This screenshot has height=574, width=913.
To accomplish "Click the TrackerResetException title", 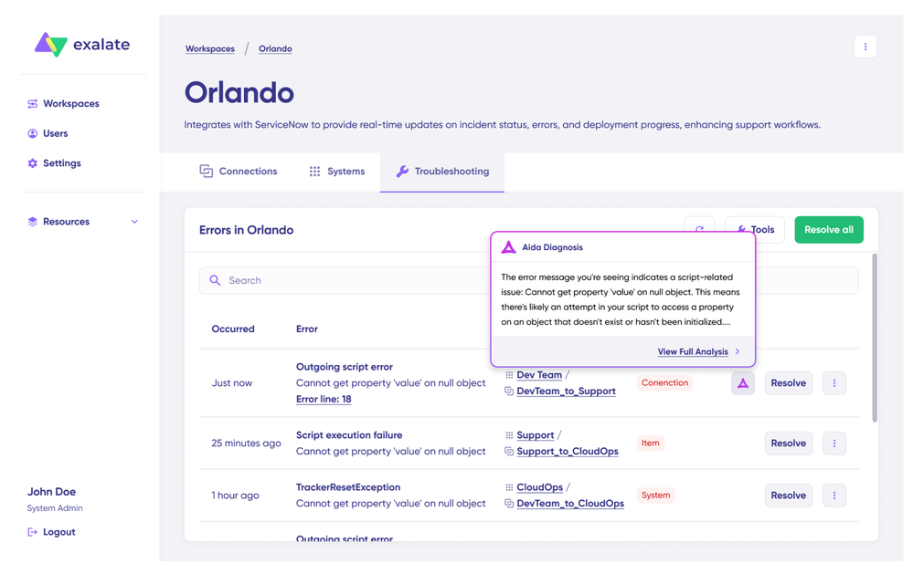I will pyautogui.click(x=348, y=487).
